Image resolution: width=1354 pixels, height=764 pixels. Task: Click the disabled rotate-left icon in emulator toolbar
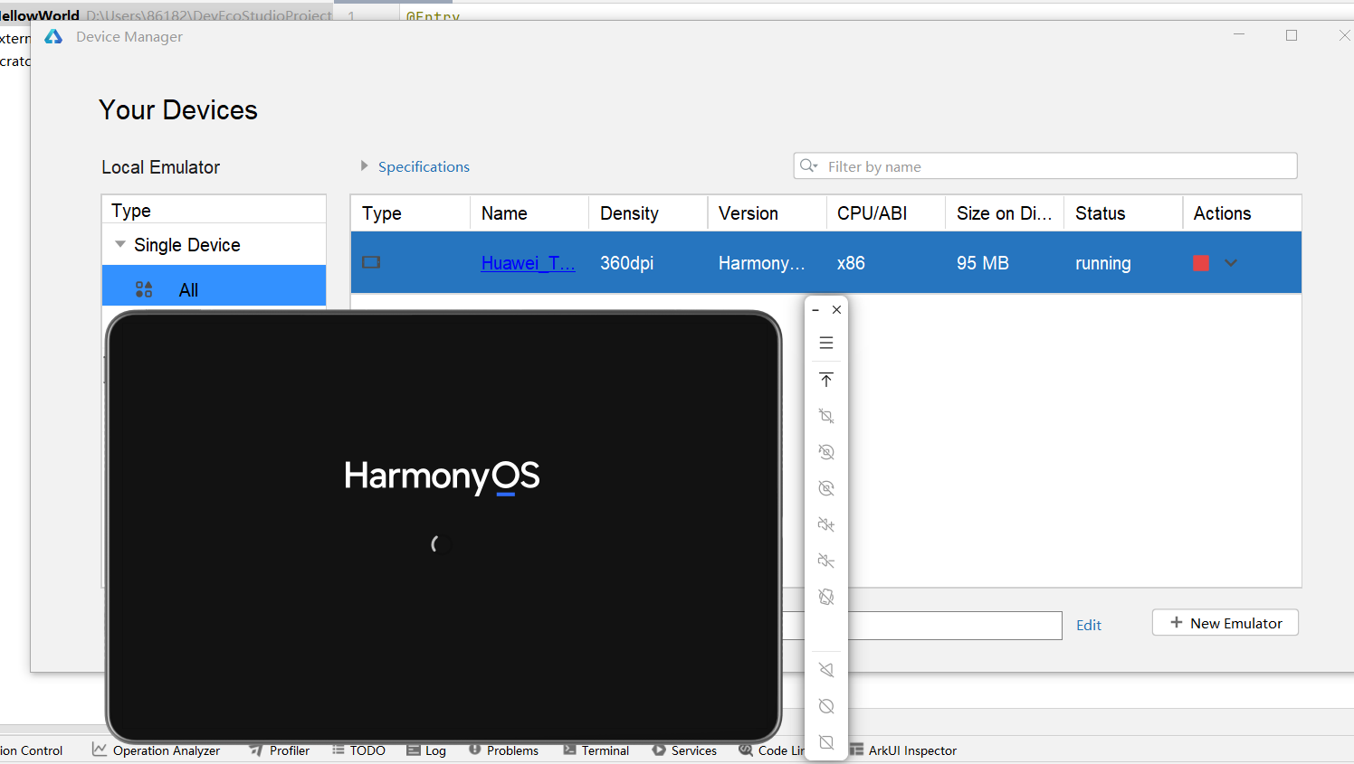826,452
